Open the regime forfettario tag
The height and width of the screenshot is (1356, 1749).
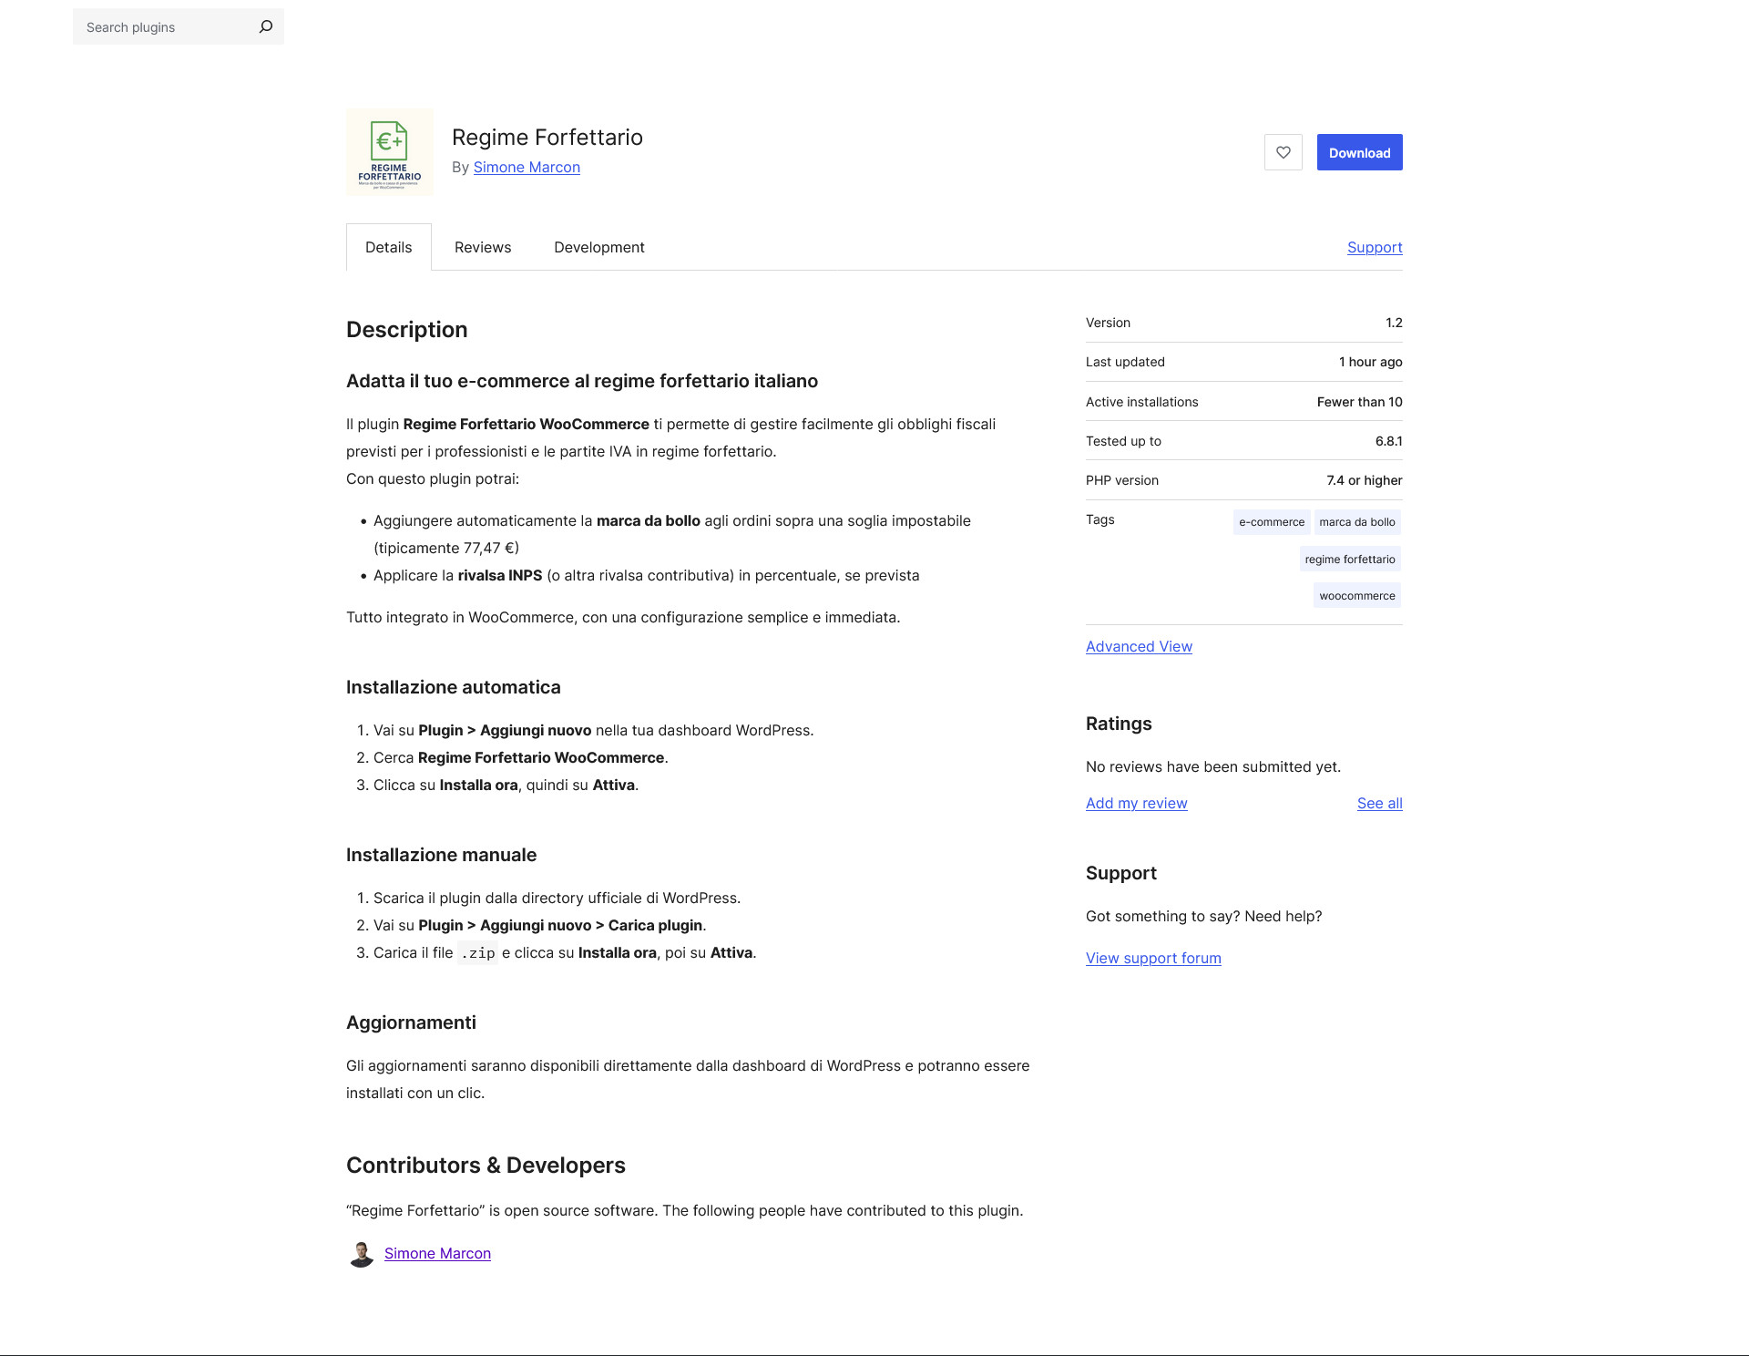coord(1350,560)
